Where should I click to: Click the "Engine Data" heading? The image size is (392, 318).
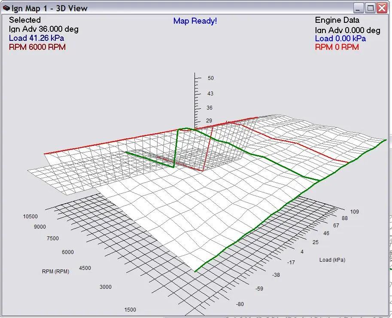tap(337, 20)
